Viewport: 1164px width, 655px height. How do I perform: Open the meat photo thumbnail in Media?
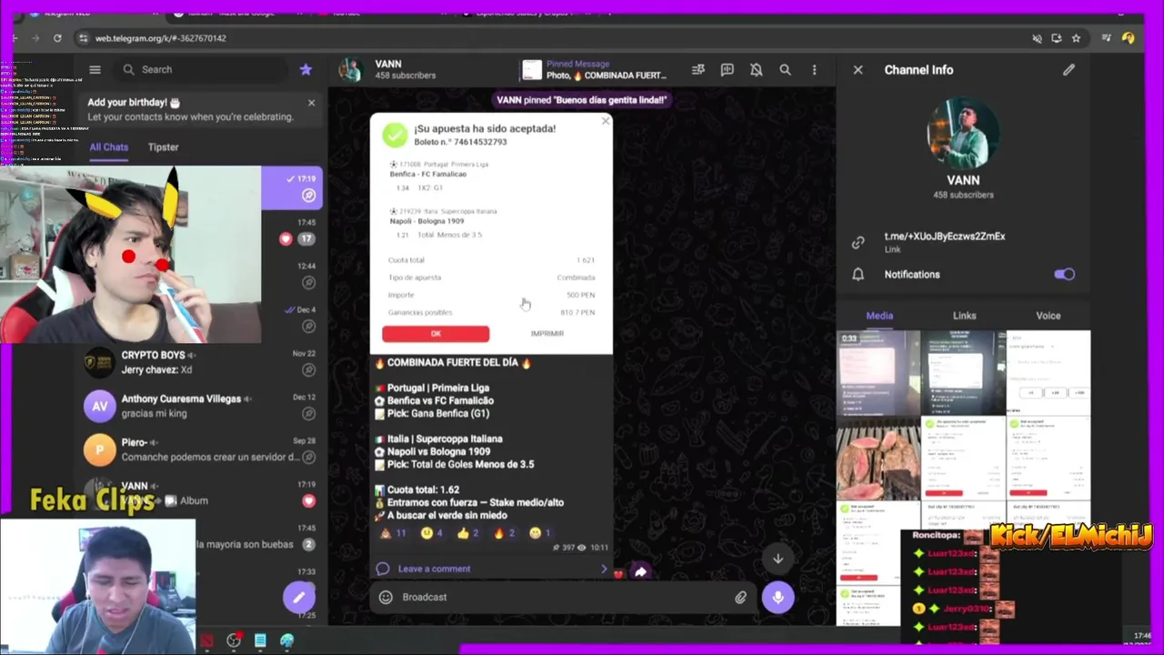pos(878,458)
